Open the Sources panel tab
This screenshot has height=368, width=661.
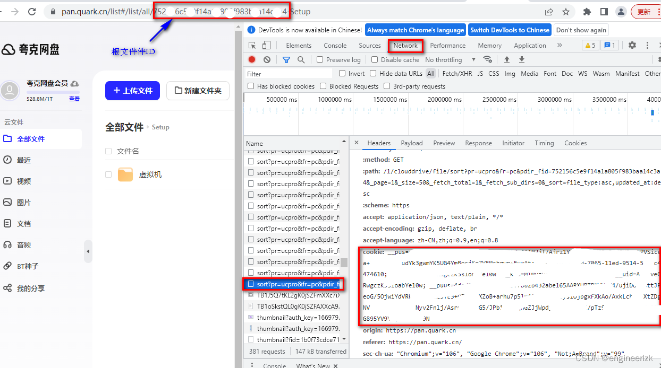370,46
